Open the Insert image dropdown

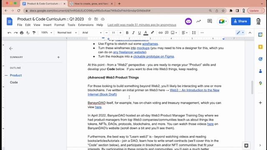[x=174, y=32]
